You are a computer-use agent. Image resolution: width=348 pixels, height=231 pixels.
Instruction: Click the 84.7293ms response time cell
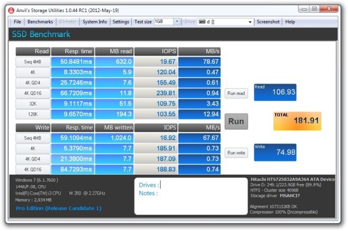(x=73, y=169)
